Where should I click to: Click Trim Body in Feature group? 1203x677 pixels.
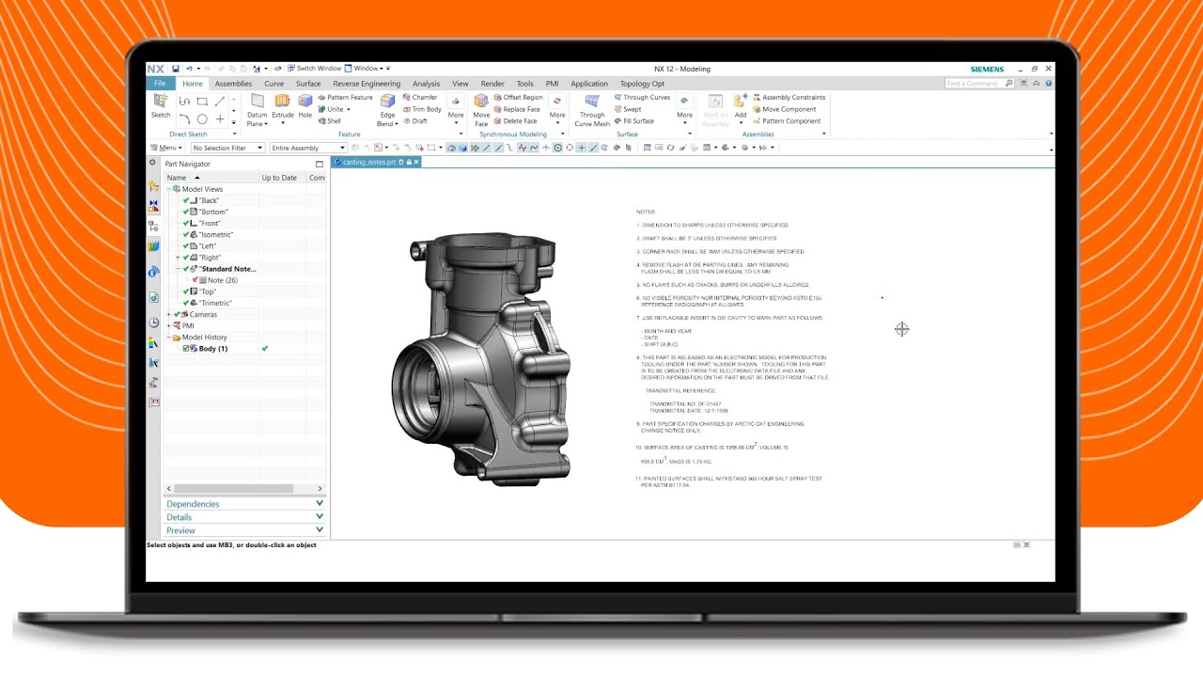click(421, 109)
